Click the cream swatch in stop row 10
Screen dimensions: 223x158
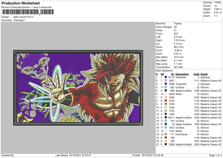point(166,107)
